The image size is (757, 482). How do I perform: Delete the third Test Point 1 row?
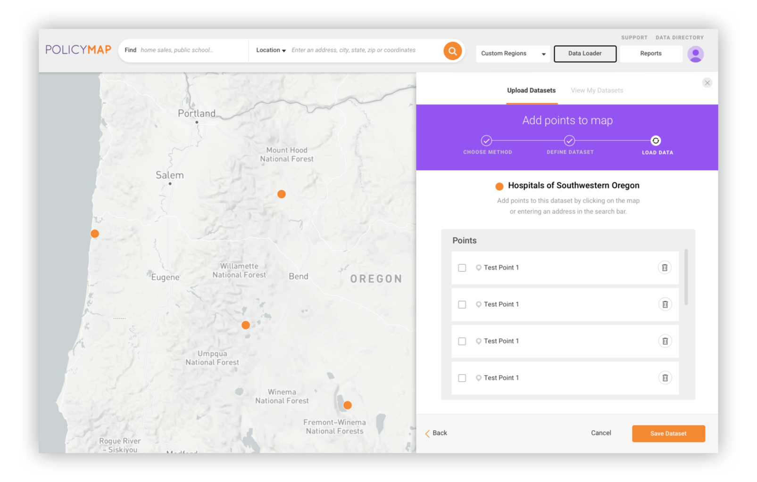(665, 341)
